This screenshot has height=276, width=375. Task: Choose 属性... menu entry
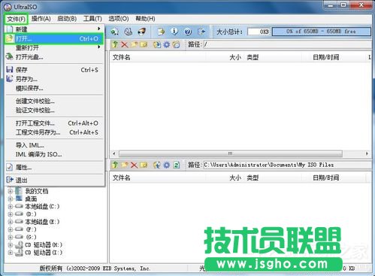tap(54, 168)
